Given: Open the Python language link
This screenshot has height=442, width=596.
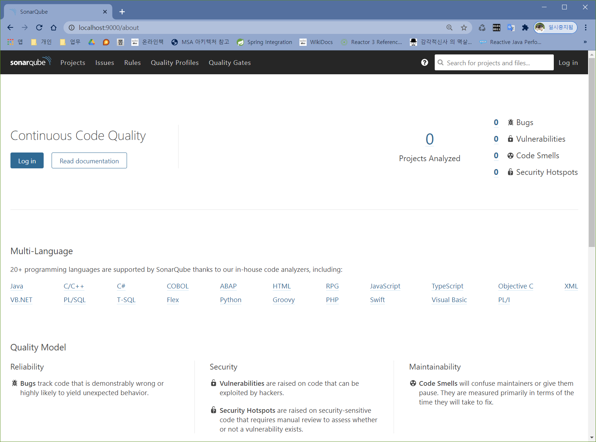Looking at the screenshot, I should 231,300.
